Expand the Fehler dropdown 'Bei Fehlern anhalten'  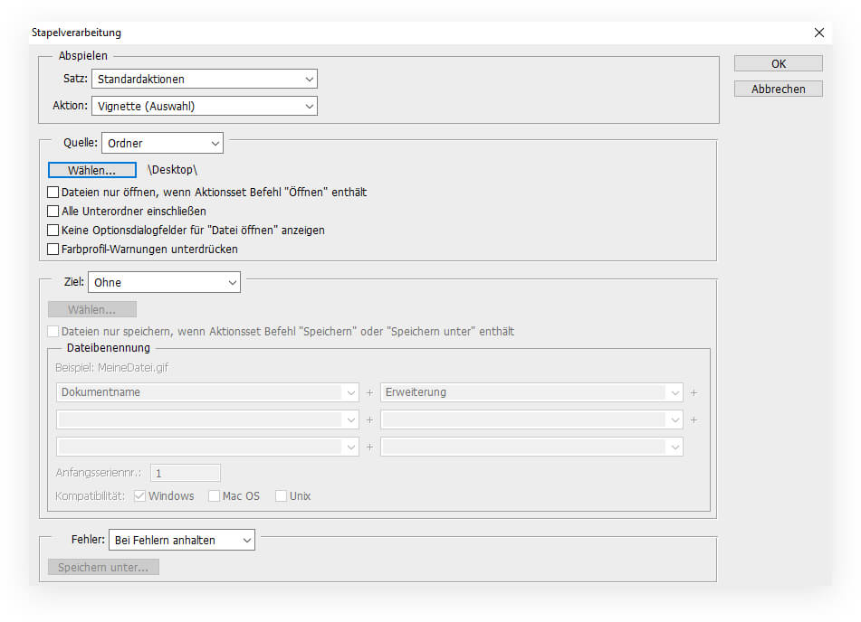182,541
